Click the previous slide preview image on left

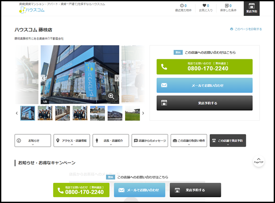click(27, 74)
